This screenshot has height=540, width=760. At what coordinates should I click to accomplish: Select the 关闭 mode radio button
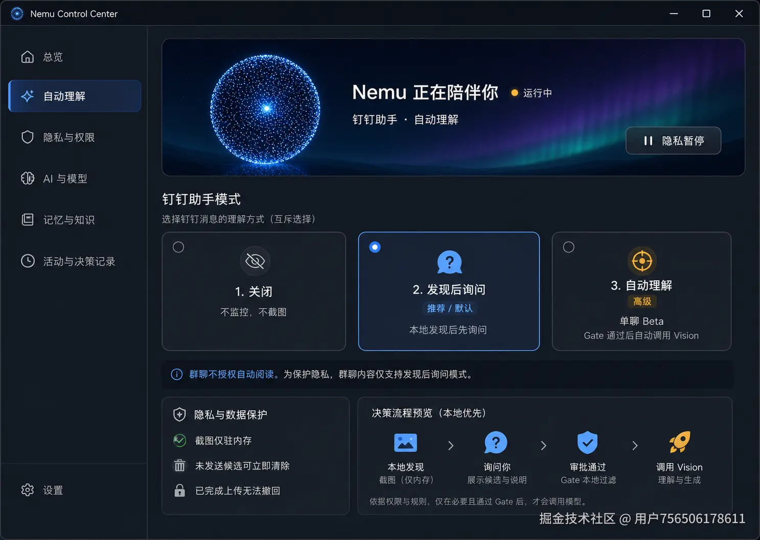178,247
